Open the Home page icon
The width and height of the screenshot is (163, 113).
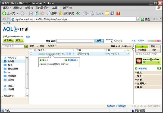click(x=42, y=13)
